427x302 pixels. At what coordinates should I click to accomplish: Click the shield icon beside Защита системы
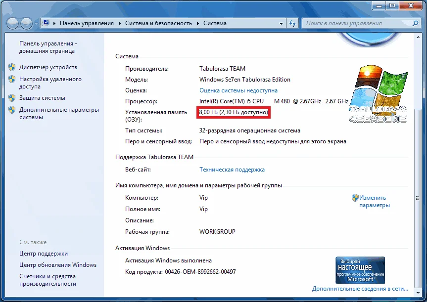pyautogui.click(x=12, y=98)
